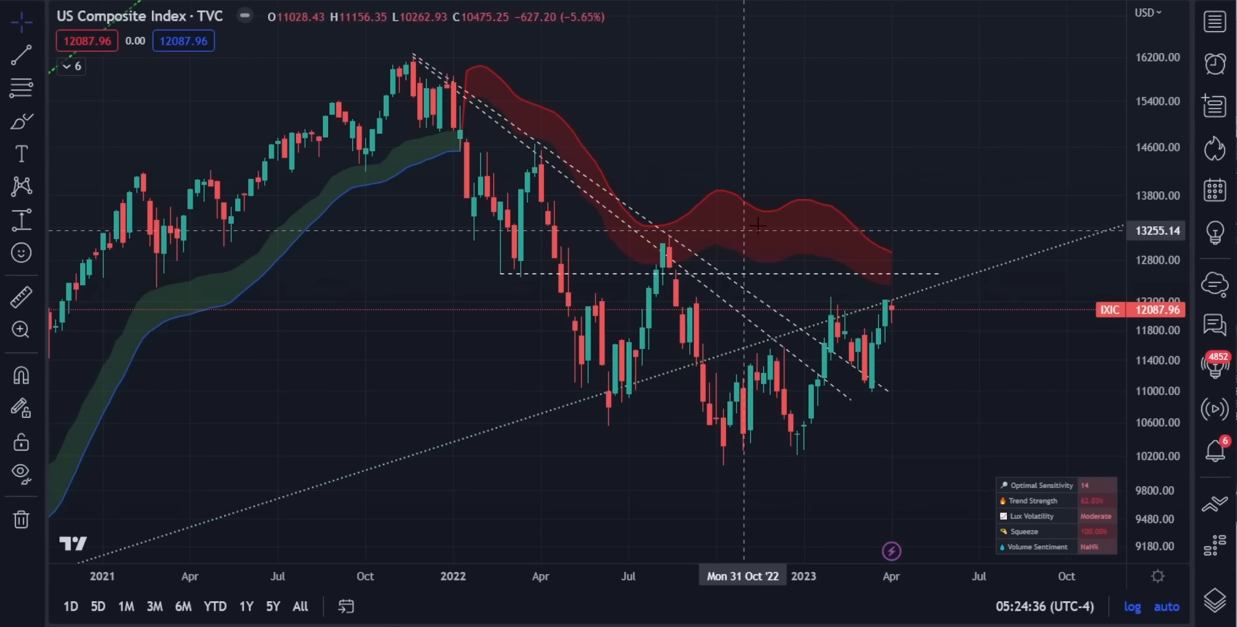Open the go to date calendar

pyautogui.click(x=346, y=606)
